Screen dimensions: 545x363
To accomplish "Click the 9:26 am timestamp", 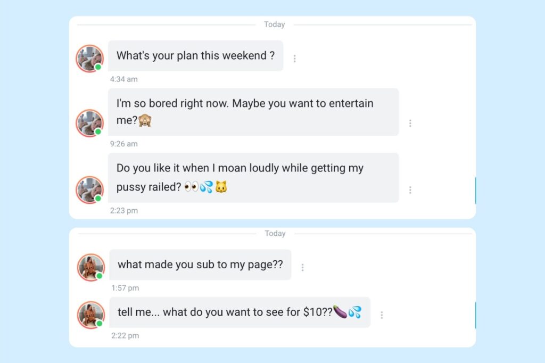I will 124,144.
